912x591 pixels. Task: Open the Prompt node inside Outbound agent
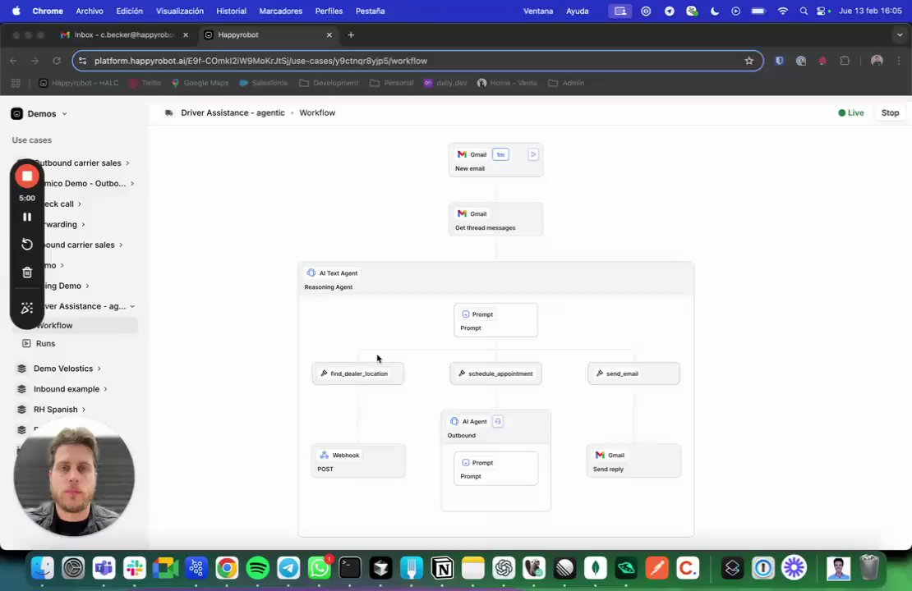pyautogui.click(x=495, y=469)
